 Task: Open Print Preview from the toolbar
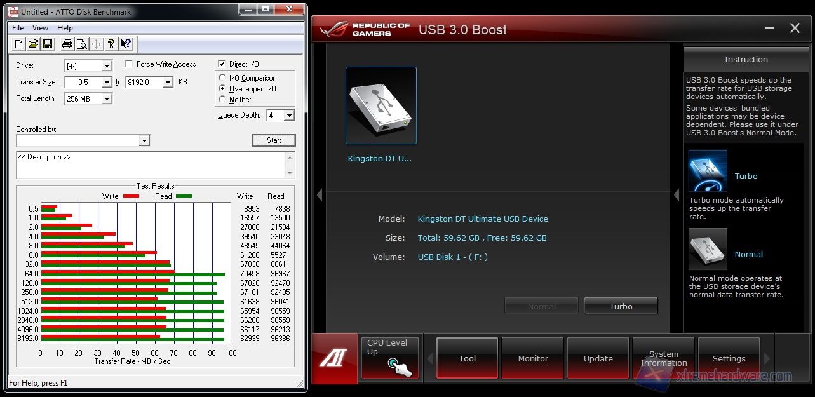click(81, 44)
